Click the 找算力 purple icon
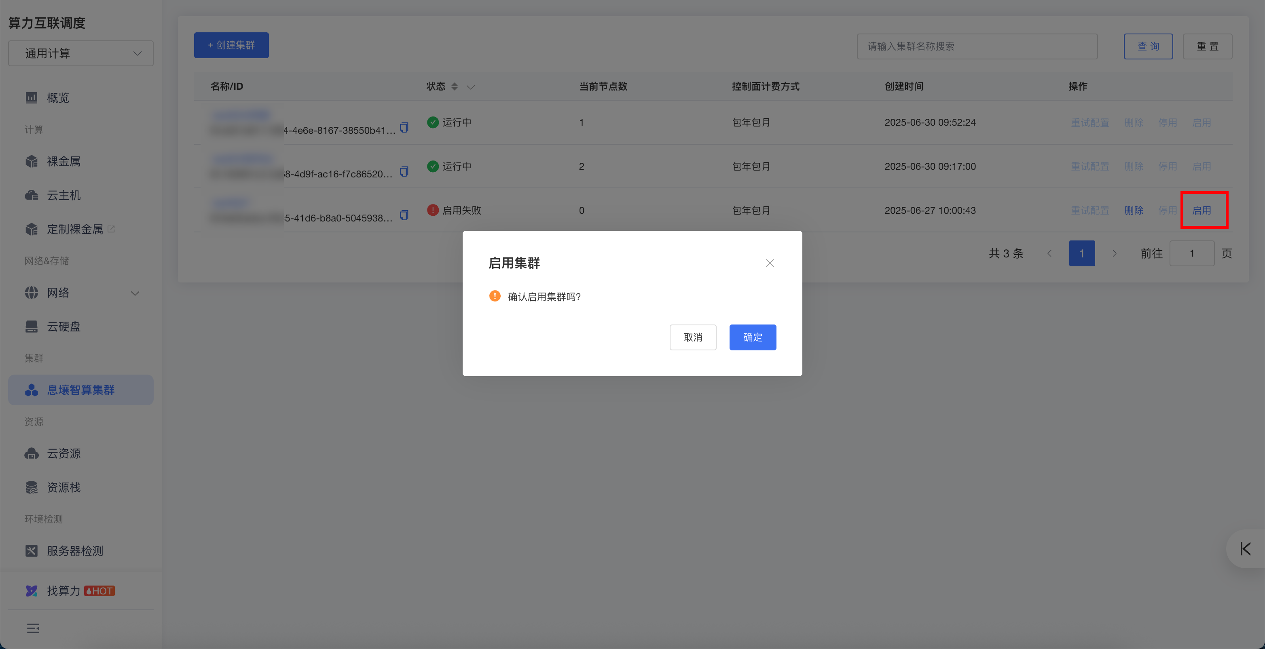Screen dimensions: 1265x649 click(32, 591)
